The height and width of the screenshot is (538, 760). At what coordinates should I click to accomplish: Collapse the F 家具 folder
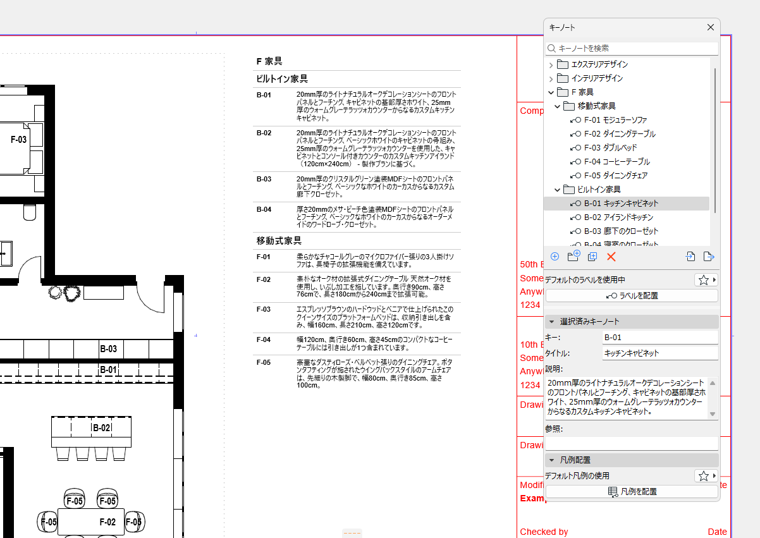[x=551, y=92]
